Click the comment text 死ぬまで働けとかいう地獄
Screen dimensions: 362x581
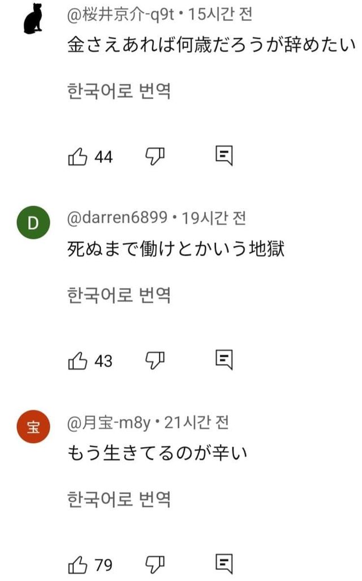(175, 249)
